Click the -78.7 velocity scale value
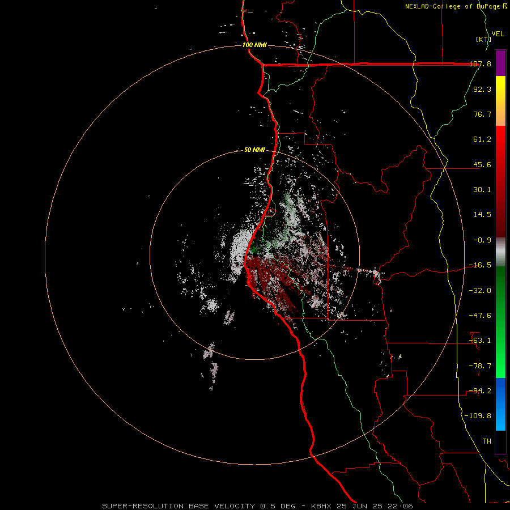This screenshot has width=510, height=510. coord(480,366)
